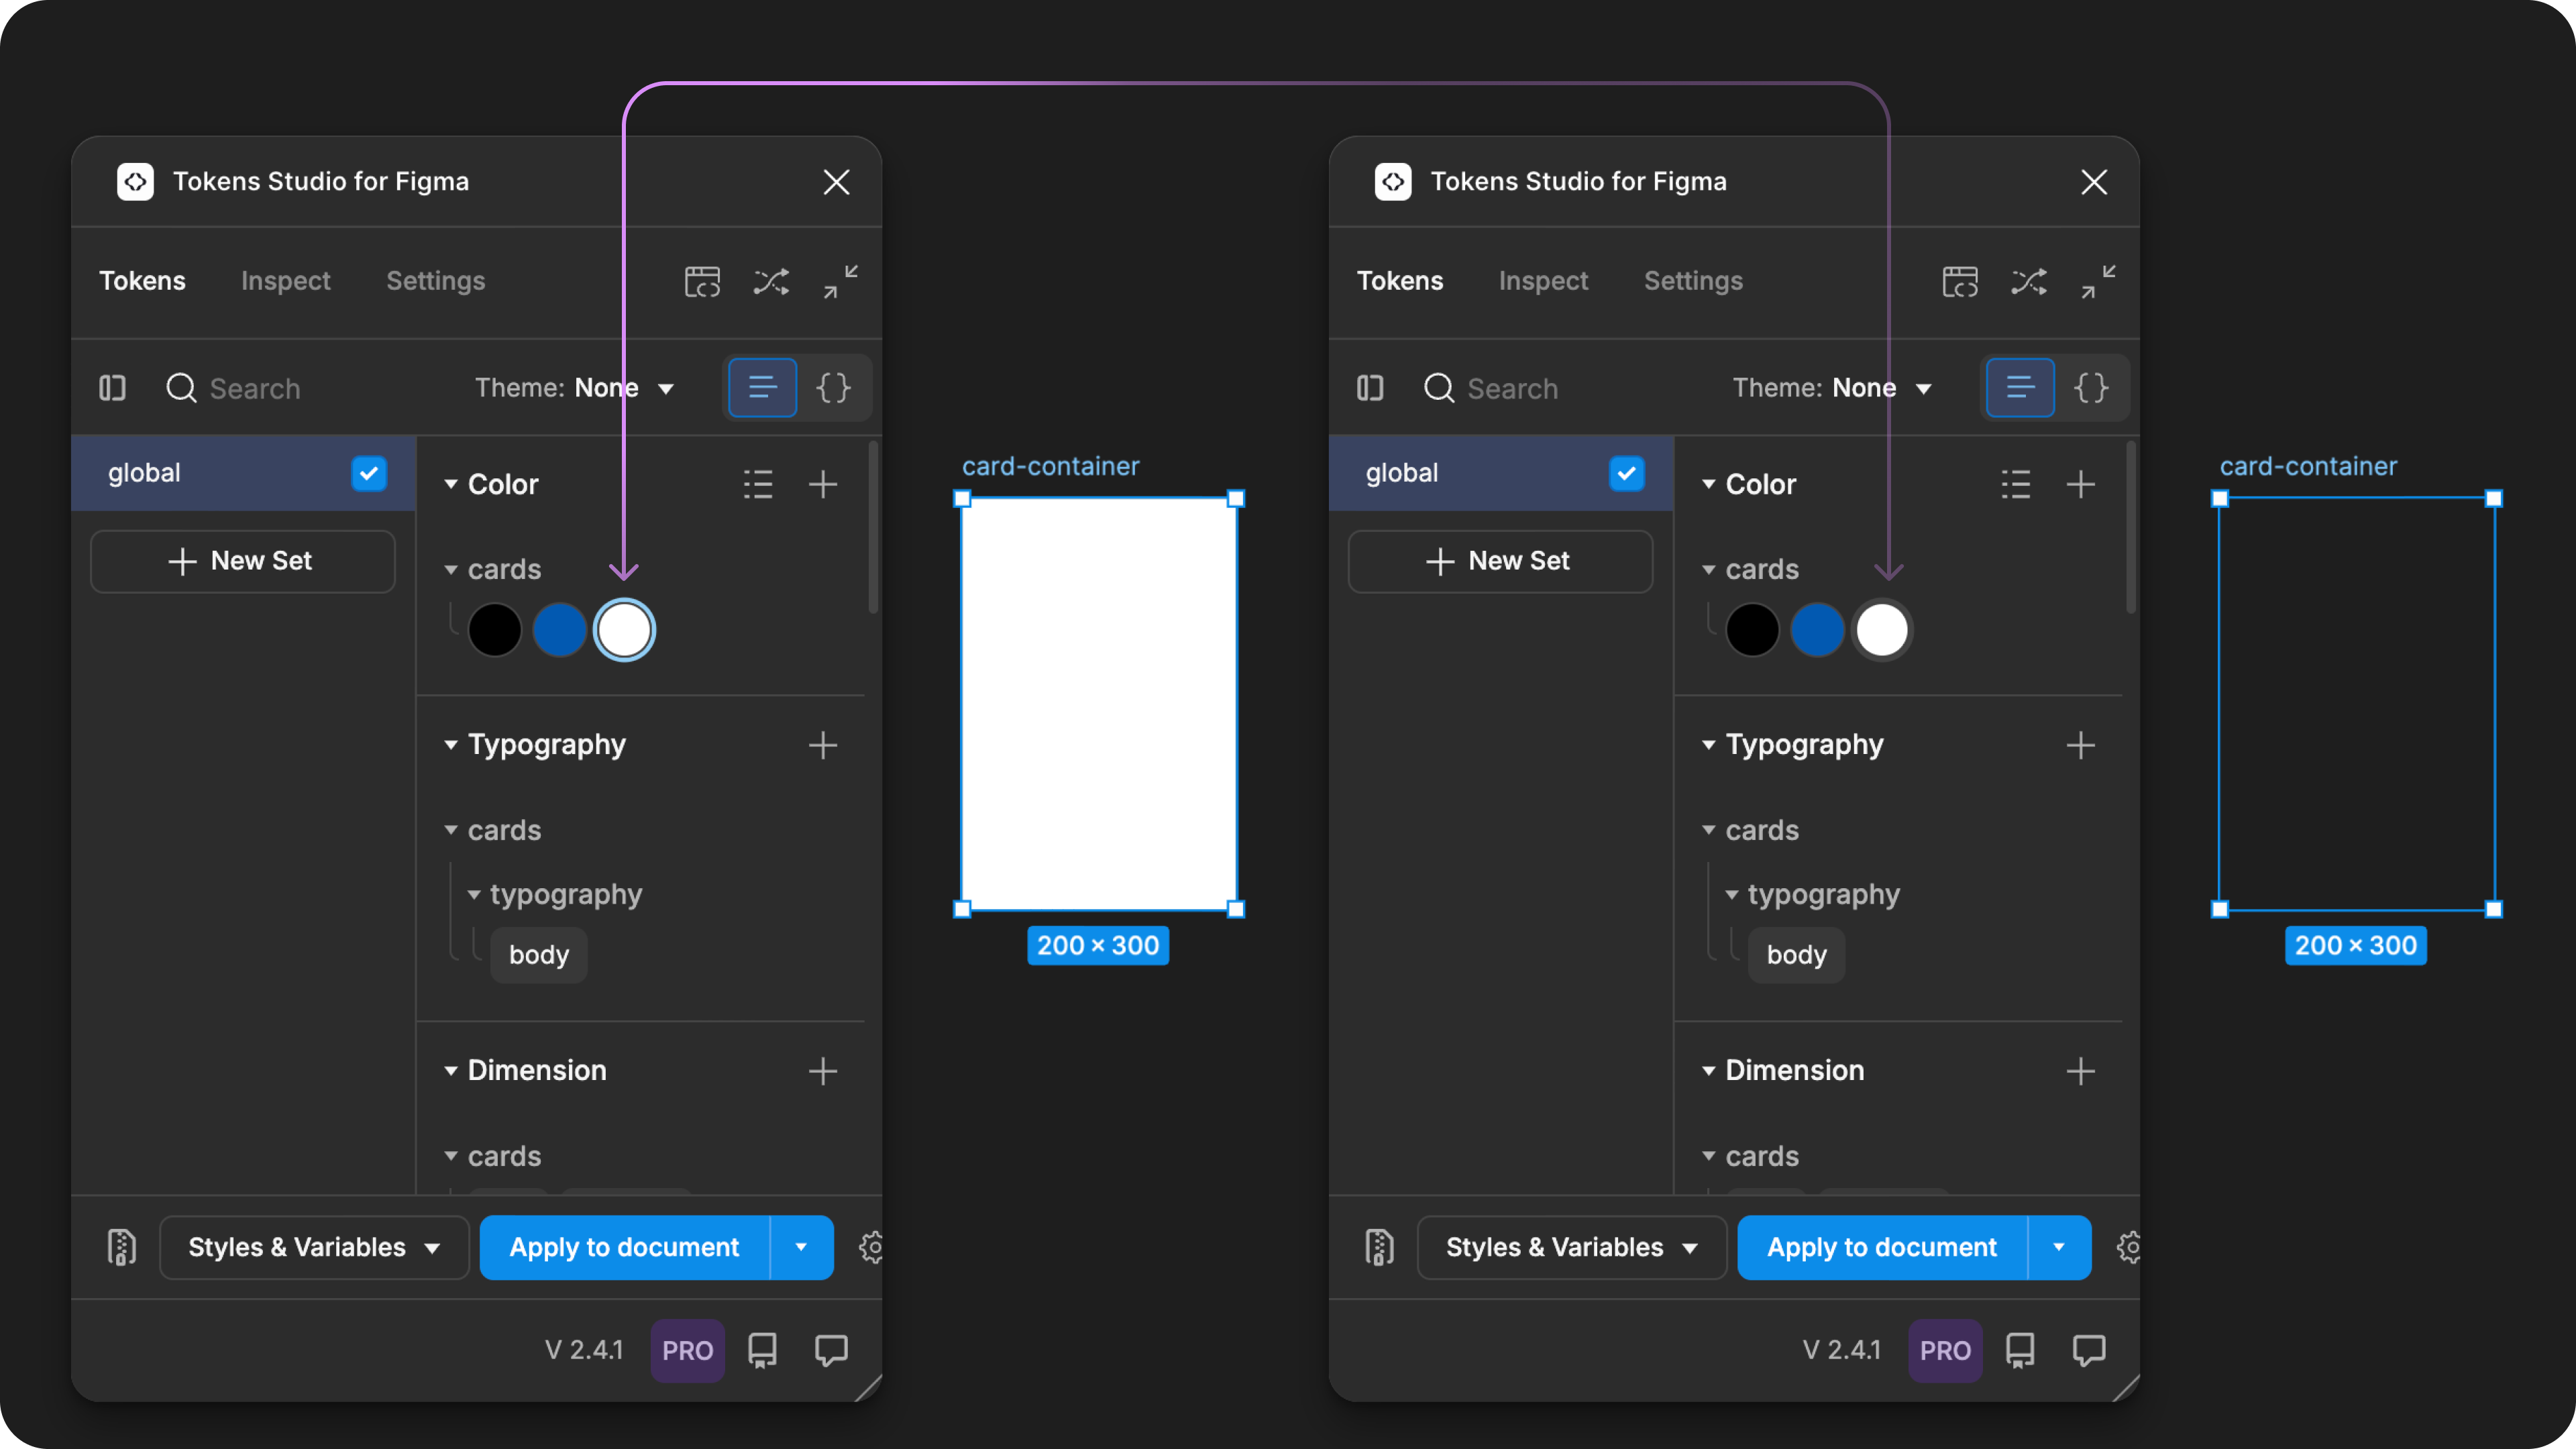Screen dimensions: 2576x1449
Task: Select the white card-container frame on canvas
Action: (1099, 704)
